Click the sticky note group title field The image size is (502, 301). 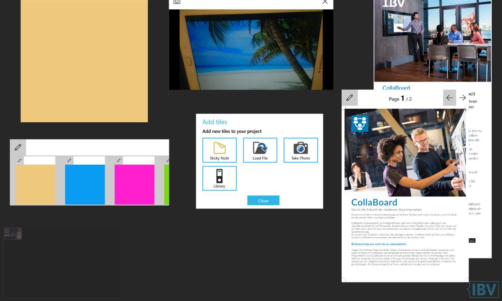click(x=97, y=148)
